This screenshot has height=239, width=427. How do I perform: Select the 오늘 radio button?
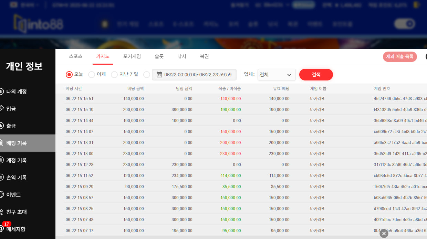(x=69, y=75)
